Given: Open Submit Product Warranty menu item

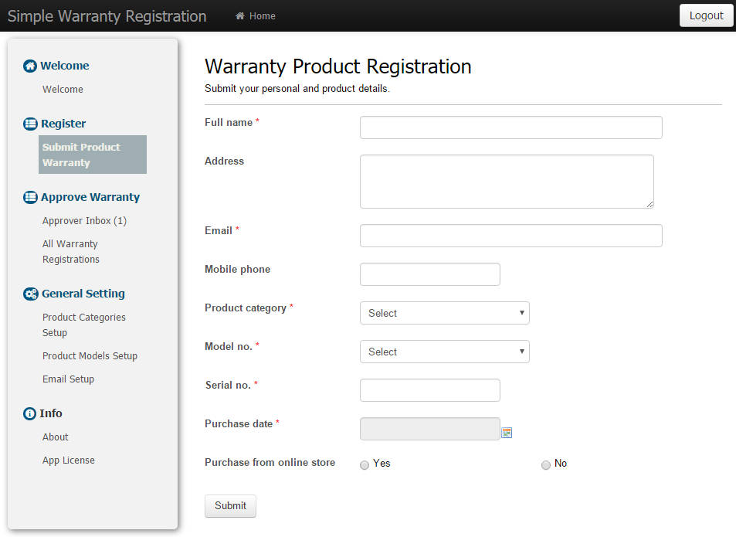Looking at the screenshot, I should (93, 155).
